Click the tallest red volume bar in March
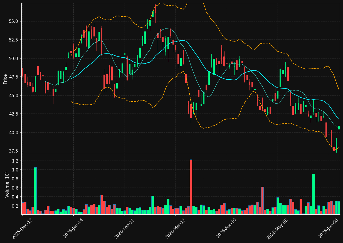Viewport: 343px width, 243px height. coord(191,187)
